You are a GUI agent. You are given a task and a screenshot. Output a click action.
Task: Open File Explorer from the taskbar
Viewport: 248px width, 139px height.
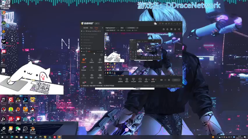click(x=17, y=137)
